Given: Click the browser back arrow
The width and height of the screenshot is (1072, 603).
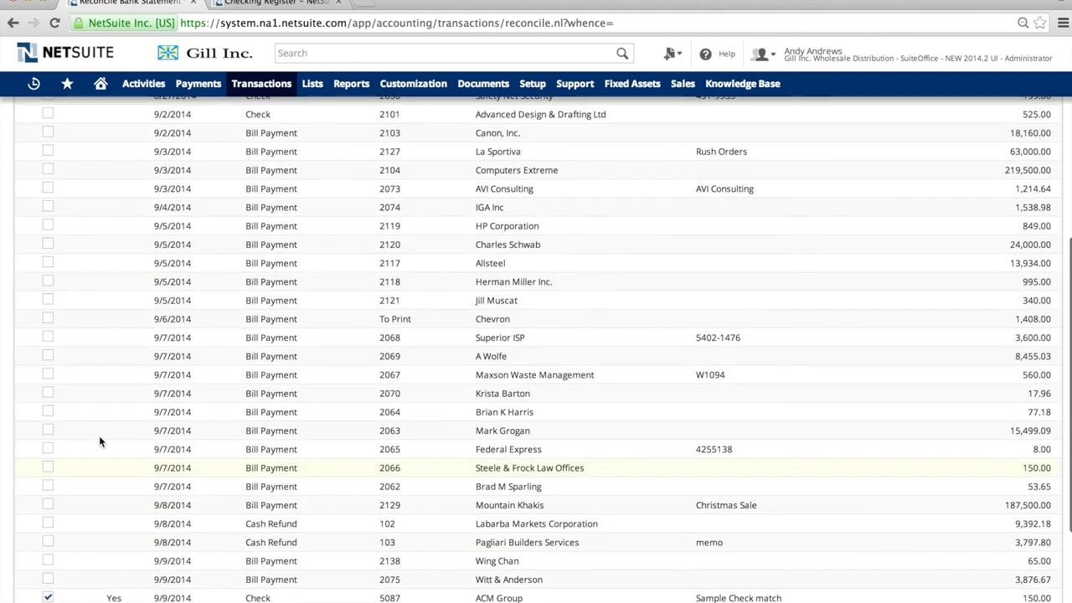Looking at the screenshot, I should click(13, 23).
